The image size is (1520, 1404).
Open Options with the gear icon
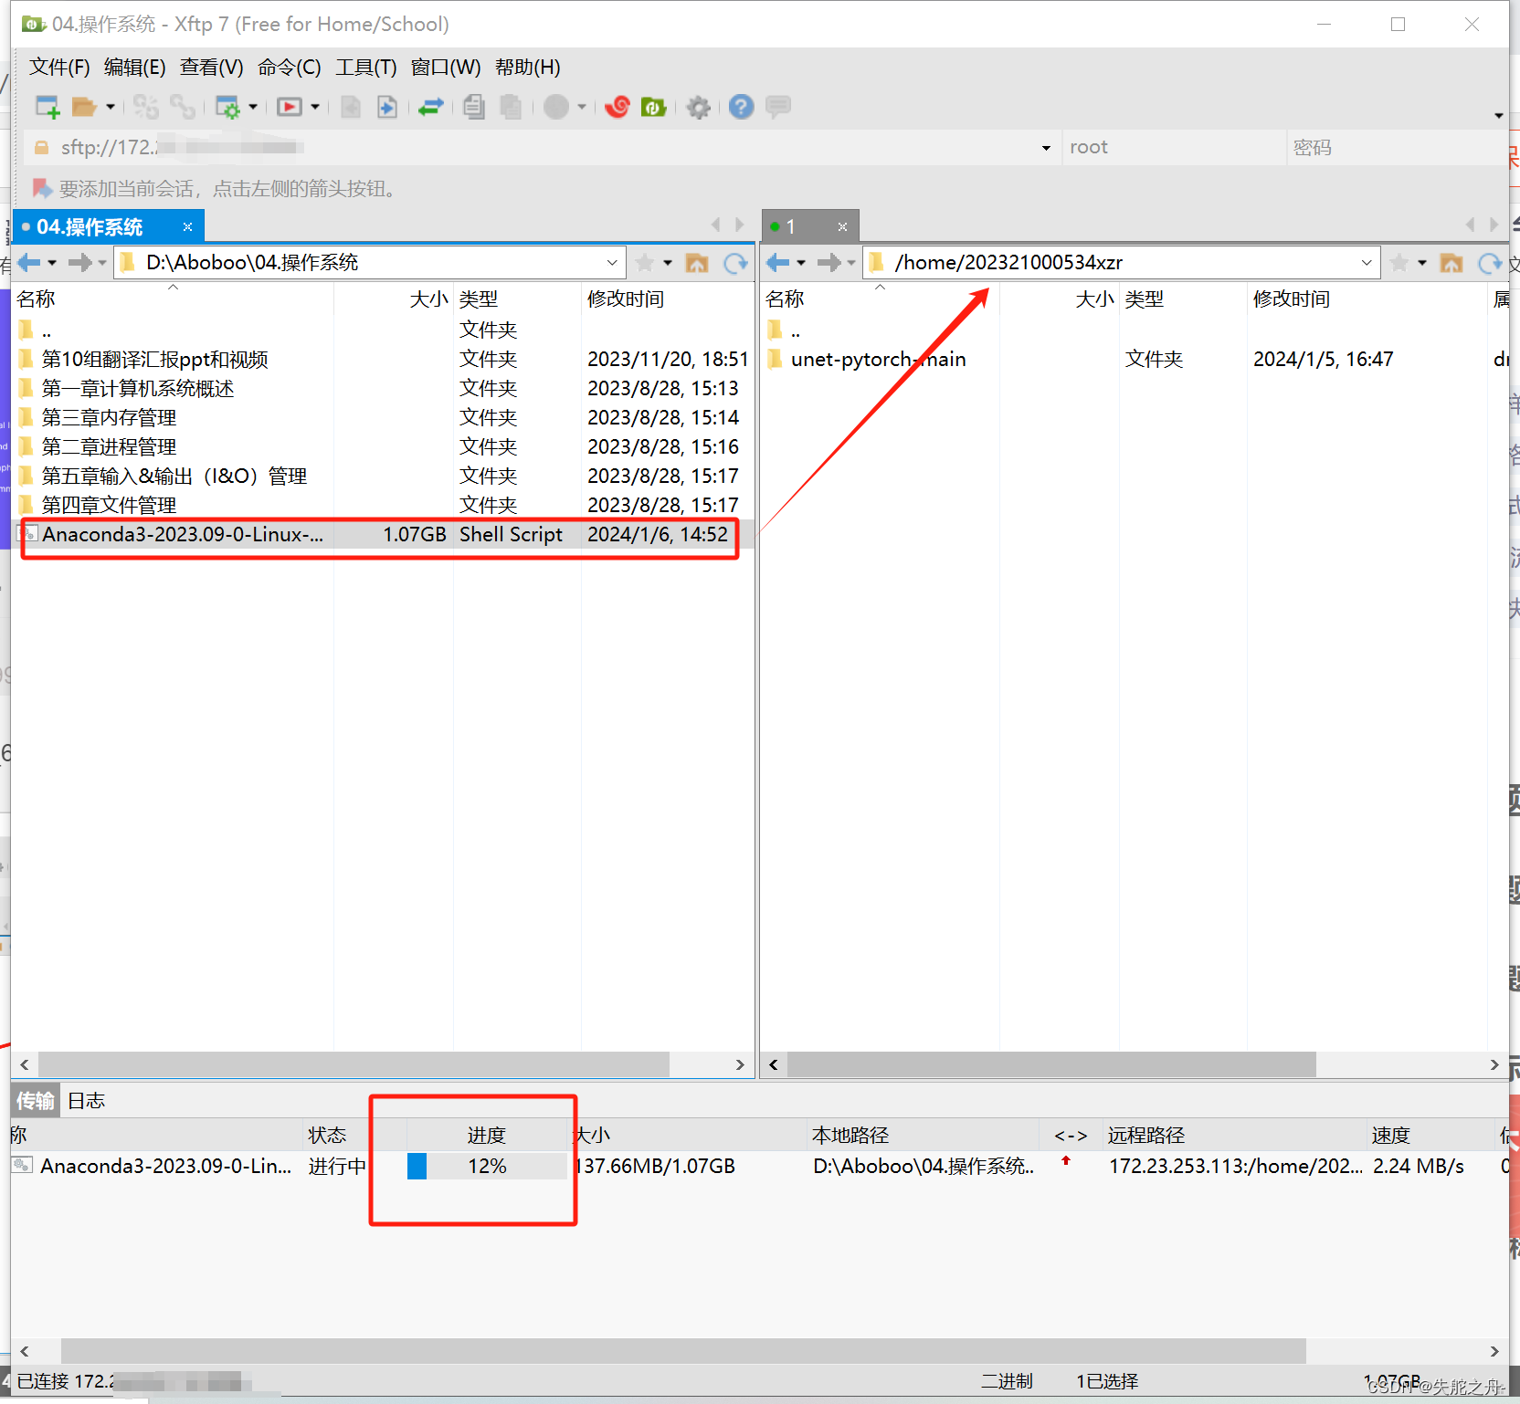pos(699,107)
